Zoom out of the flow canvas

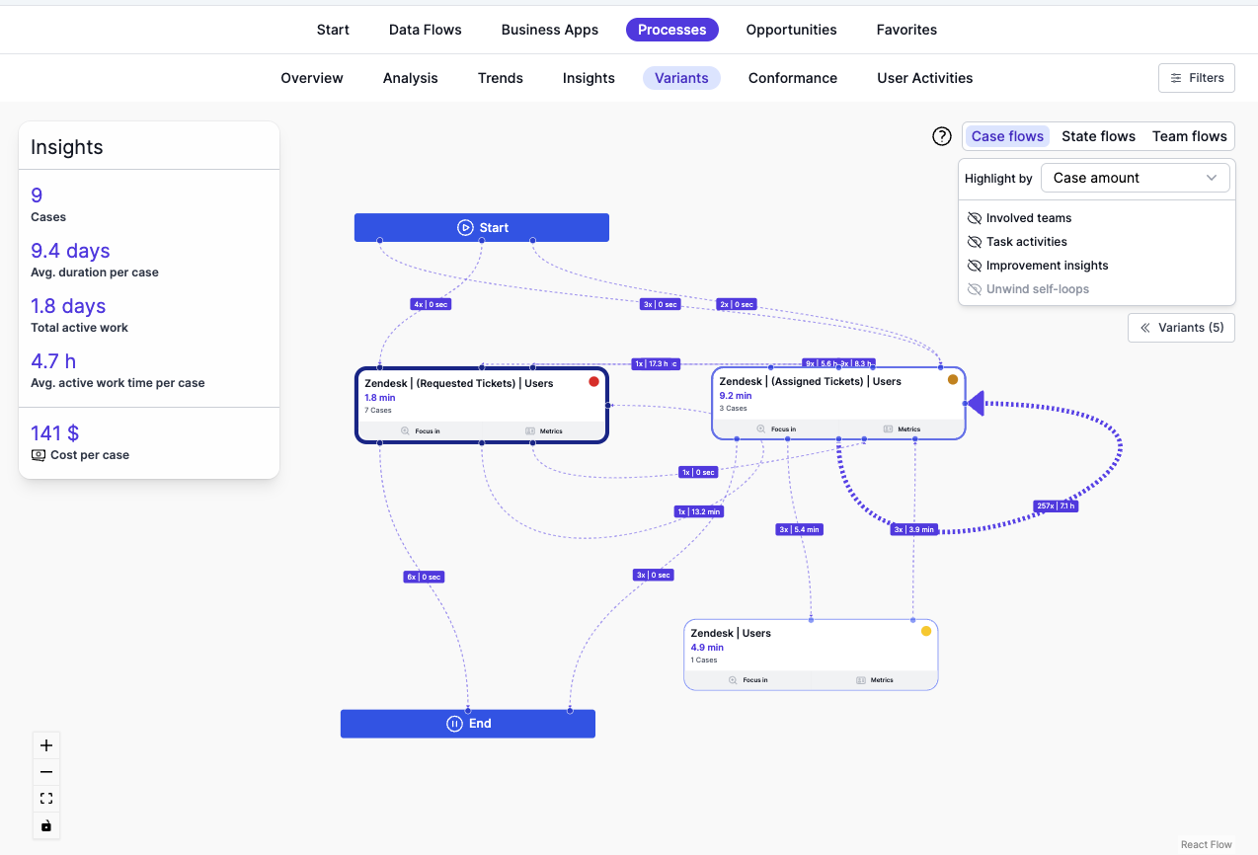(45, 772)
